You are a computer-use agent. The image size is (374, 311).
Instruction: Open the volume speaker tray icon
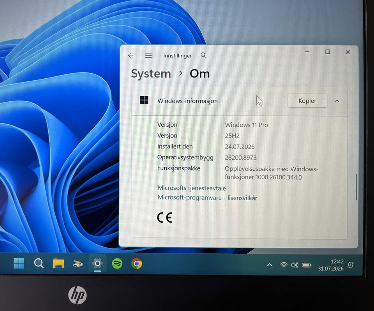coord(295,265)
